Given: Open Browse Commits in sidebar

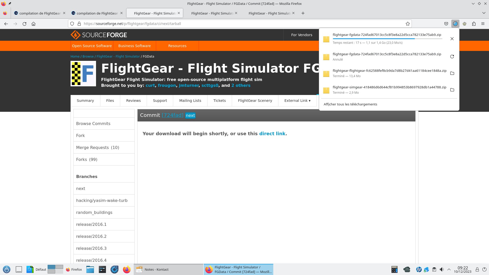Looking at the screenshot, I should tap(104, 123).
